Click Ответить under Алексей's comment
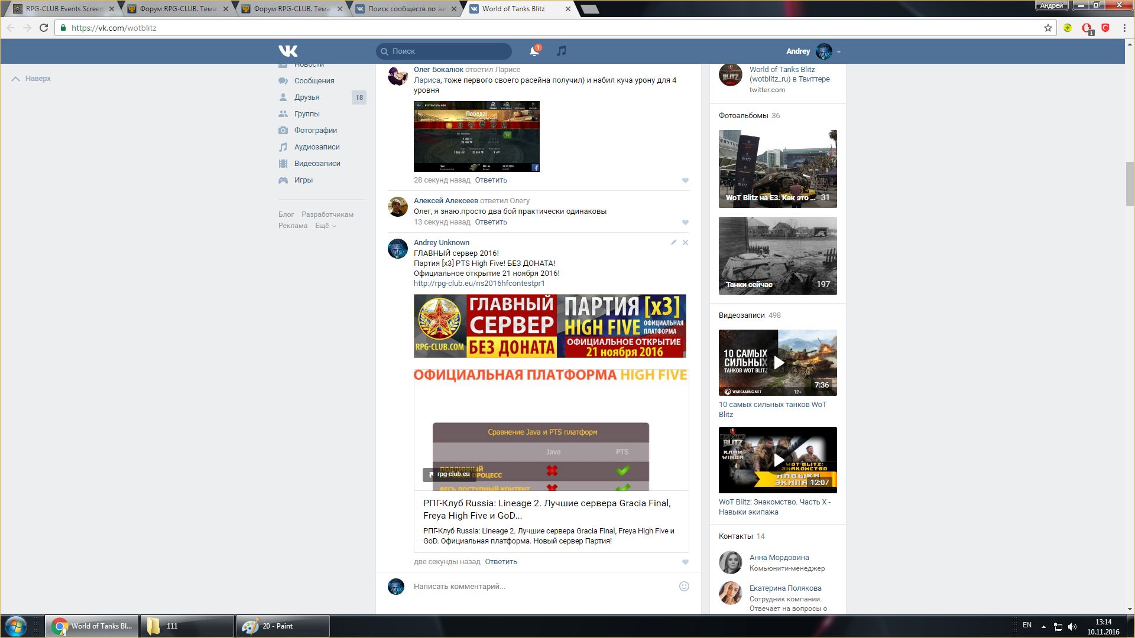The width and height of the screenshot is (1135, 638). pos(491,222)
